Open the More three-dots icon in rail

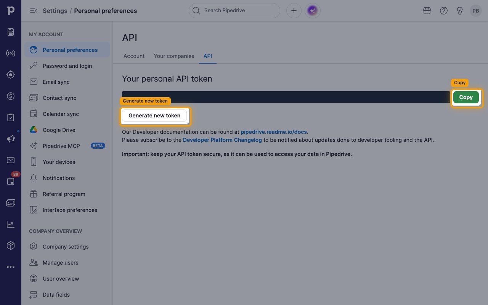point(11,267)
